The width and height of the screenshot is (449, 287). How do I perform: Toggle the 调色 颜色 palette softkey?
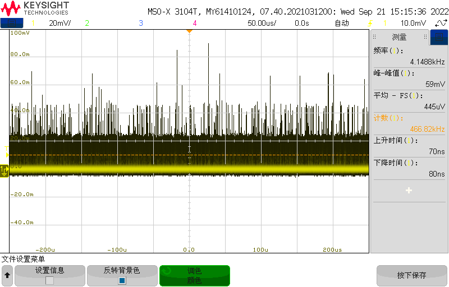pos(194,275)
